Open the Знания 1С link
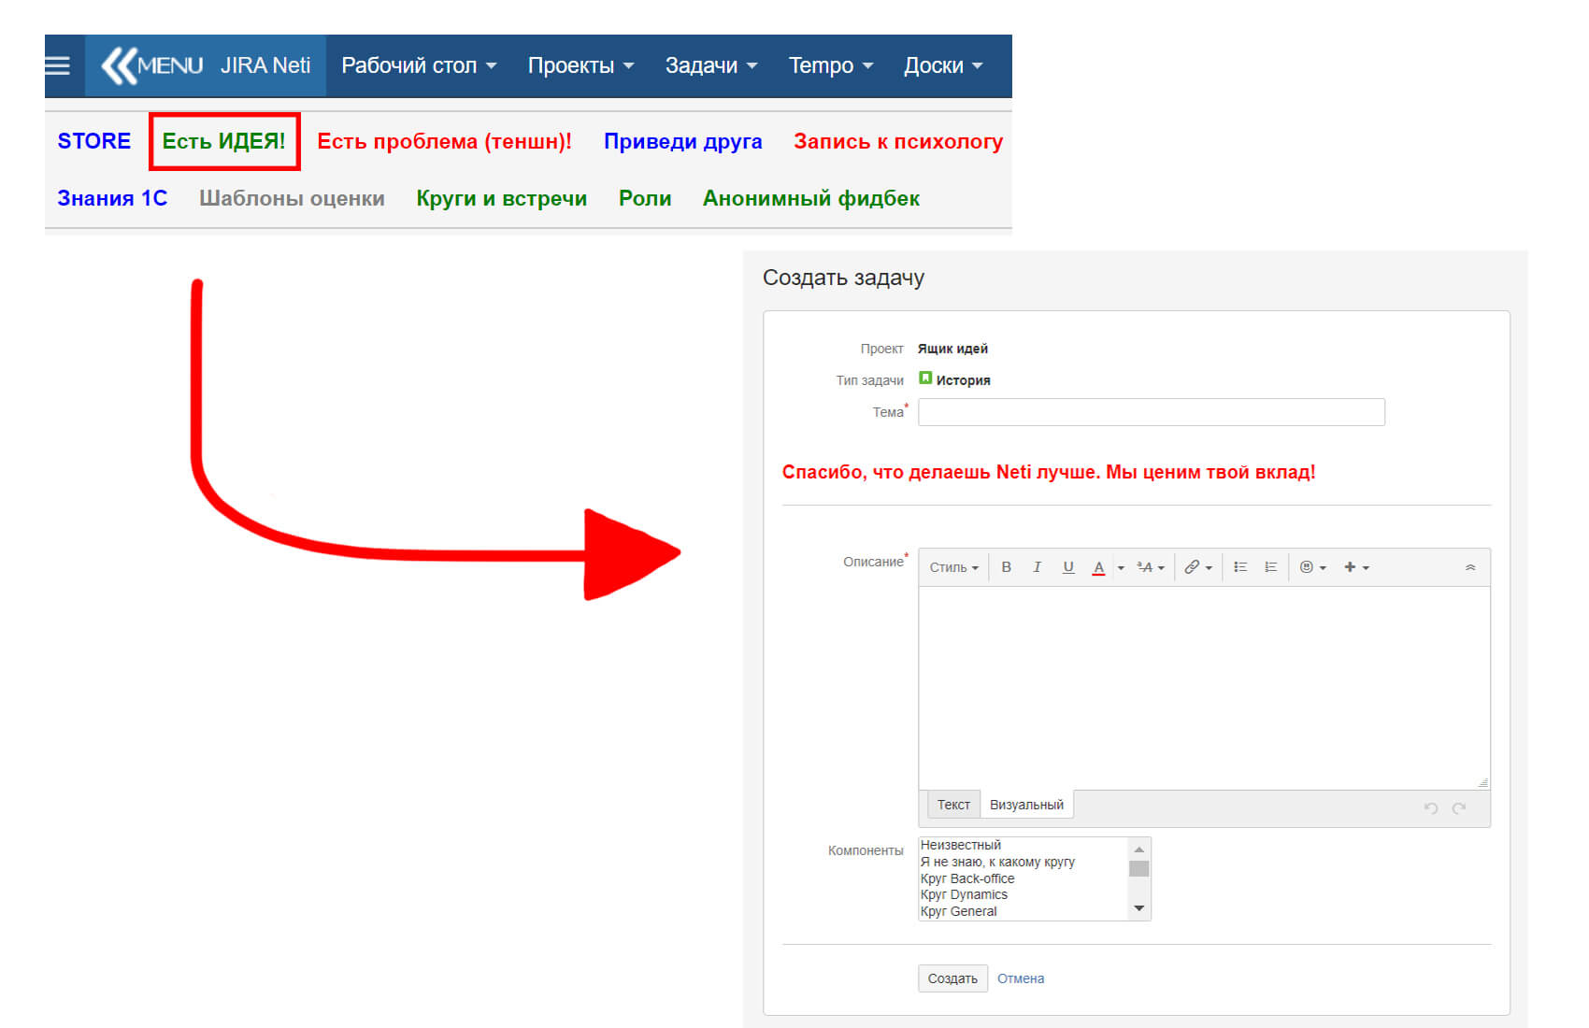 (x=112, y=198)
